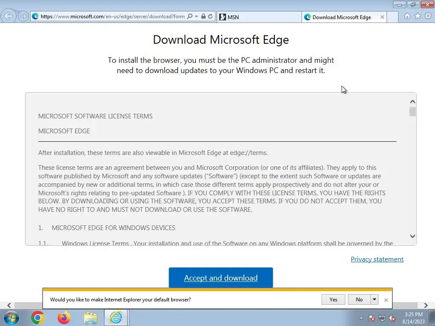Answer Yes to default browser prompt
This screenshot has height=326, width=435.
pos(333,299)
